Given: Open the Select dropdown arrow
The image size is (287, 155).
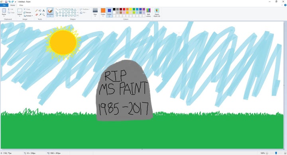Looking at the screenshot, I should (x=20, y=16).
